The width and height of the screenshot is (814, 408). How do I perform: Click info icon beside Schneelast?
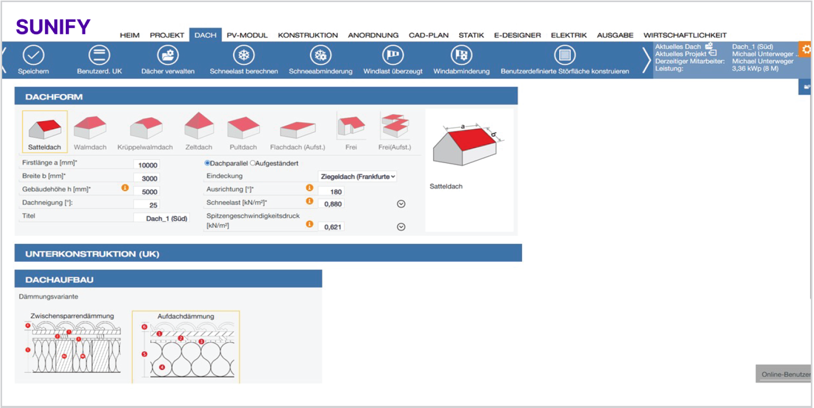309,201
